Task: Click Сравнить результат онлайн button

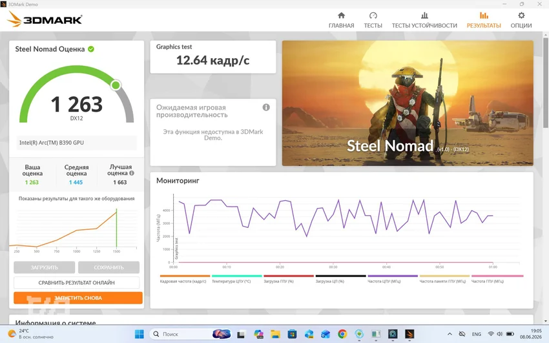Action: (x=76, y=282)
